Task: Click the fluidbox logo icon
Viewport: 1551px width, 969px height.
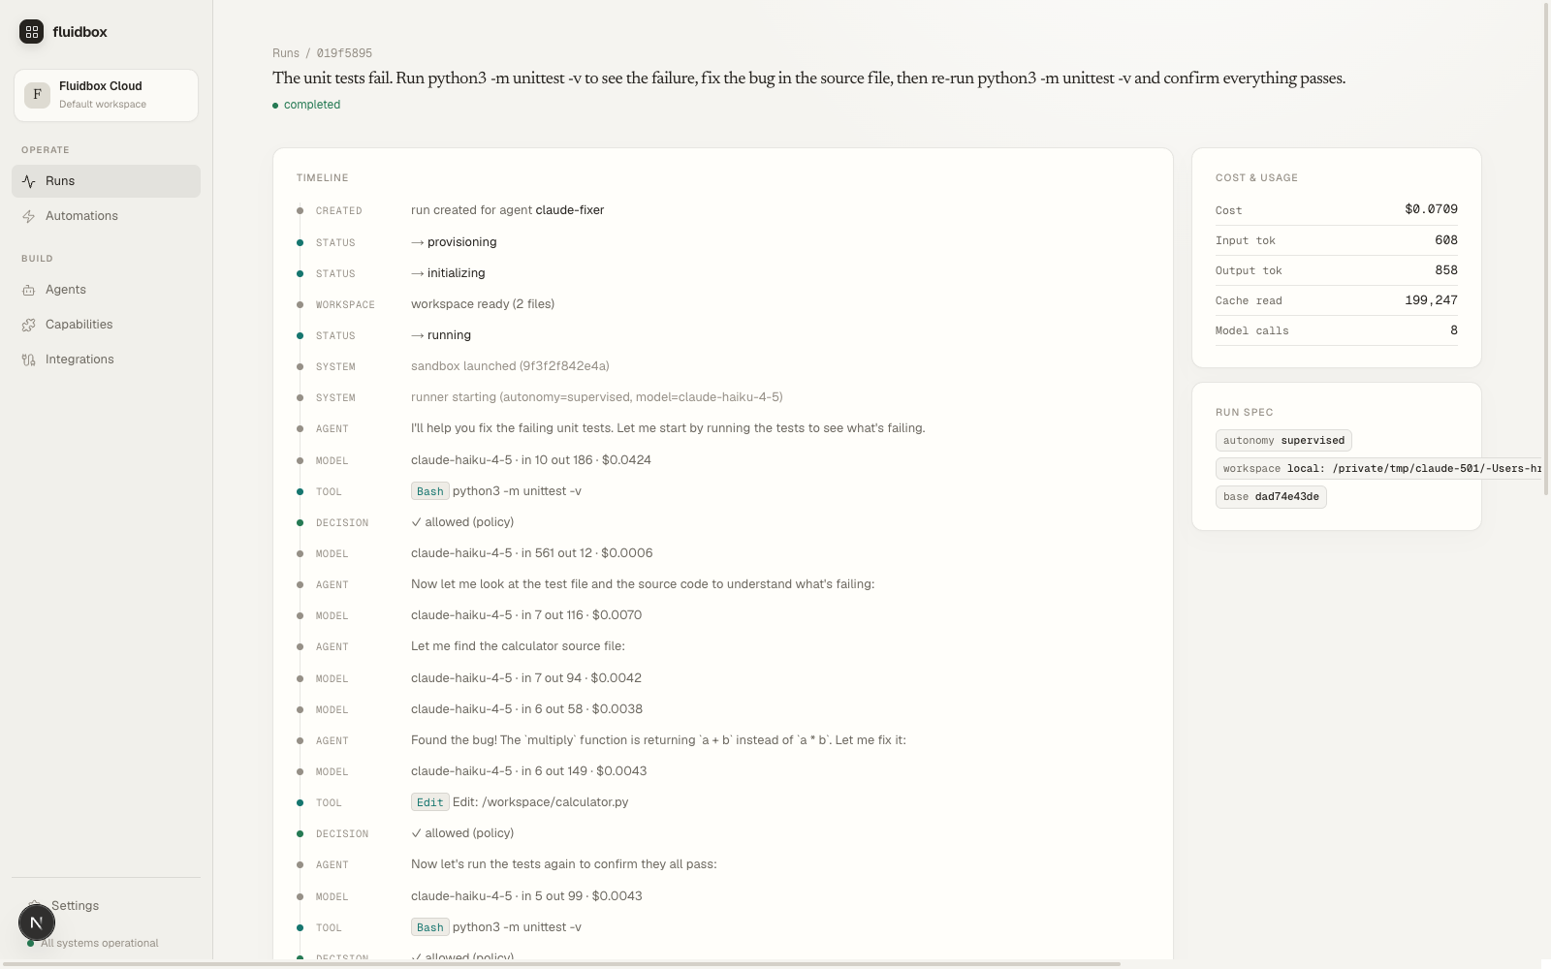Action: pyautogui.click(x=31, y=32)
